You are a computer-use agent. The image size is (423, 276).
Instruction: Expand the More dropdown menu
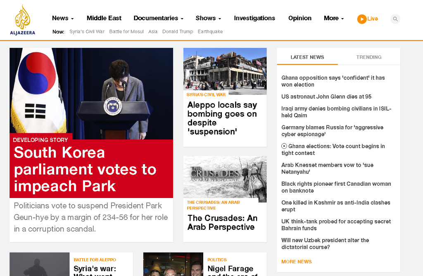pyautogui.click(x=334, y=18)
